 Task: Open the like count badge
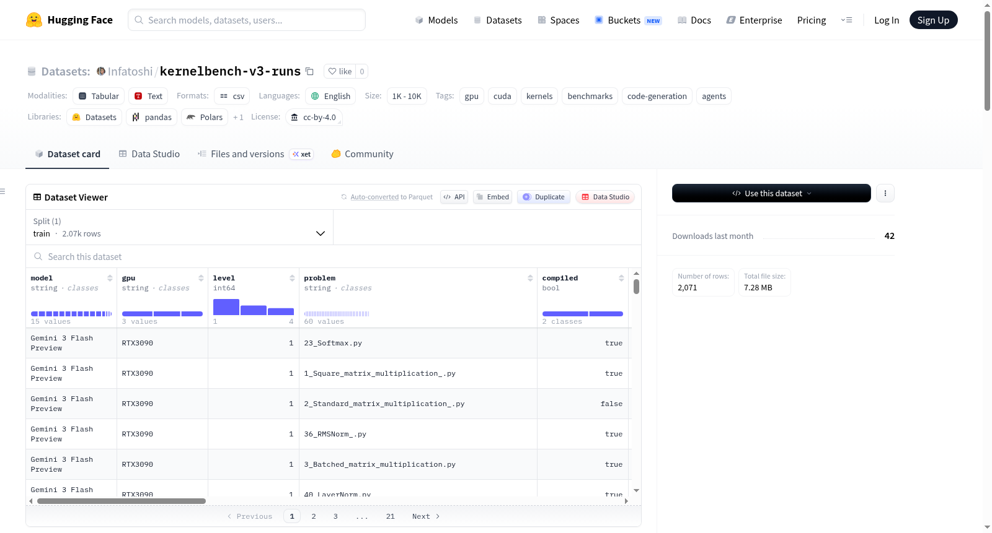click(362, 71)
